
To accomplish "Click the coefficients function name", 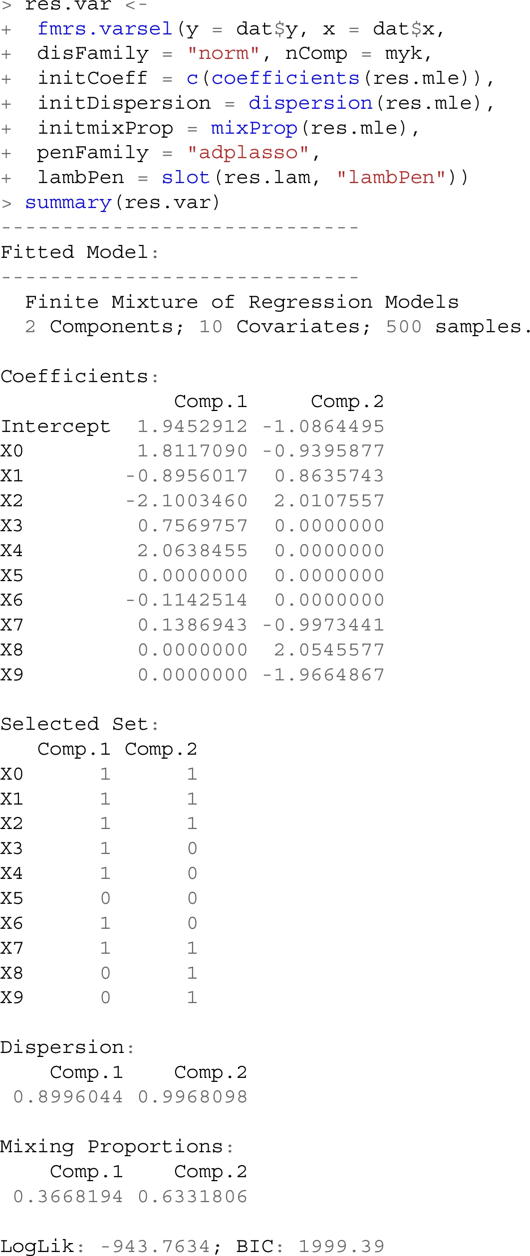I will [285, 78].
